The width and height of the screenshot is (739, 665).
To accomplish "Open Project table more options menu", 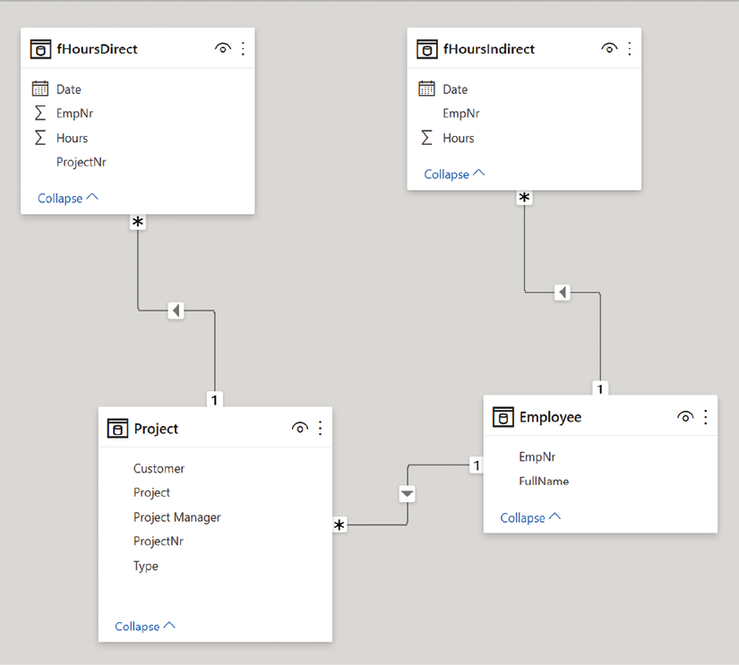I will click(x=321, y=428).
